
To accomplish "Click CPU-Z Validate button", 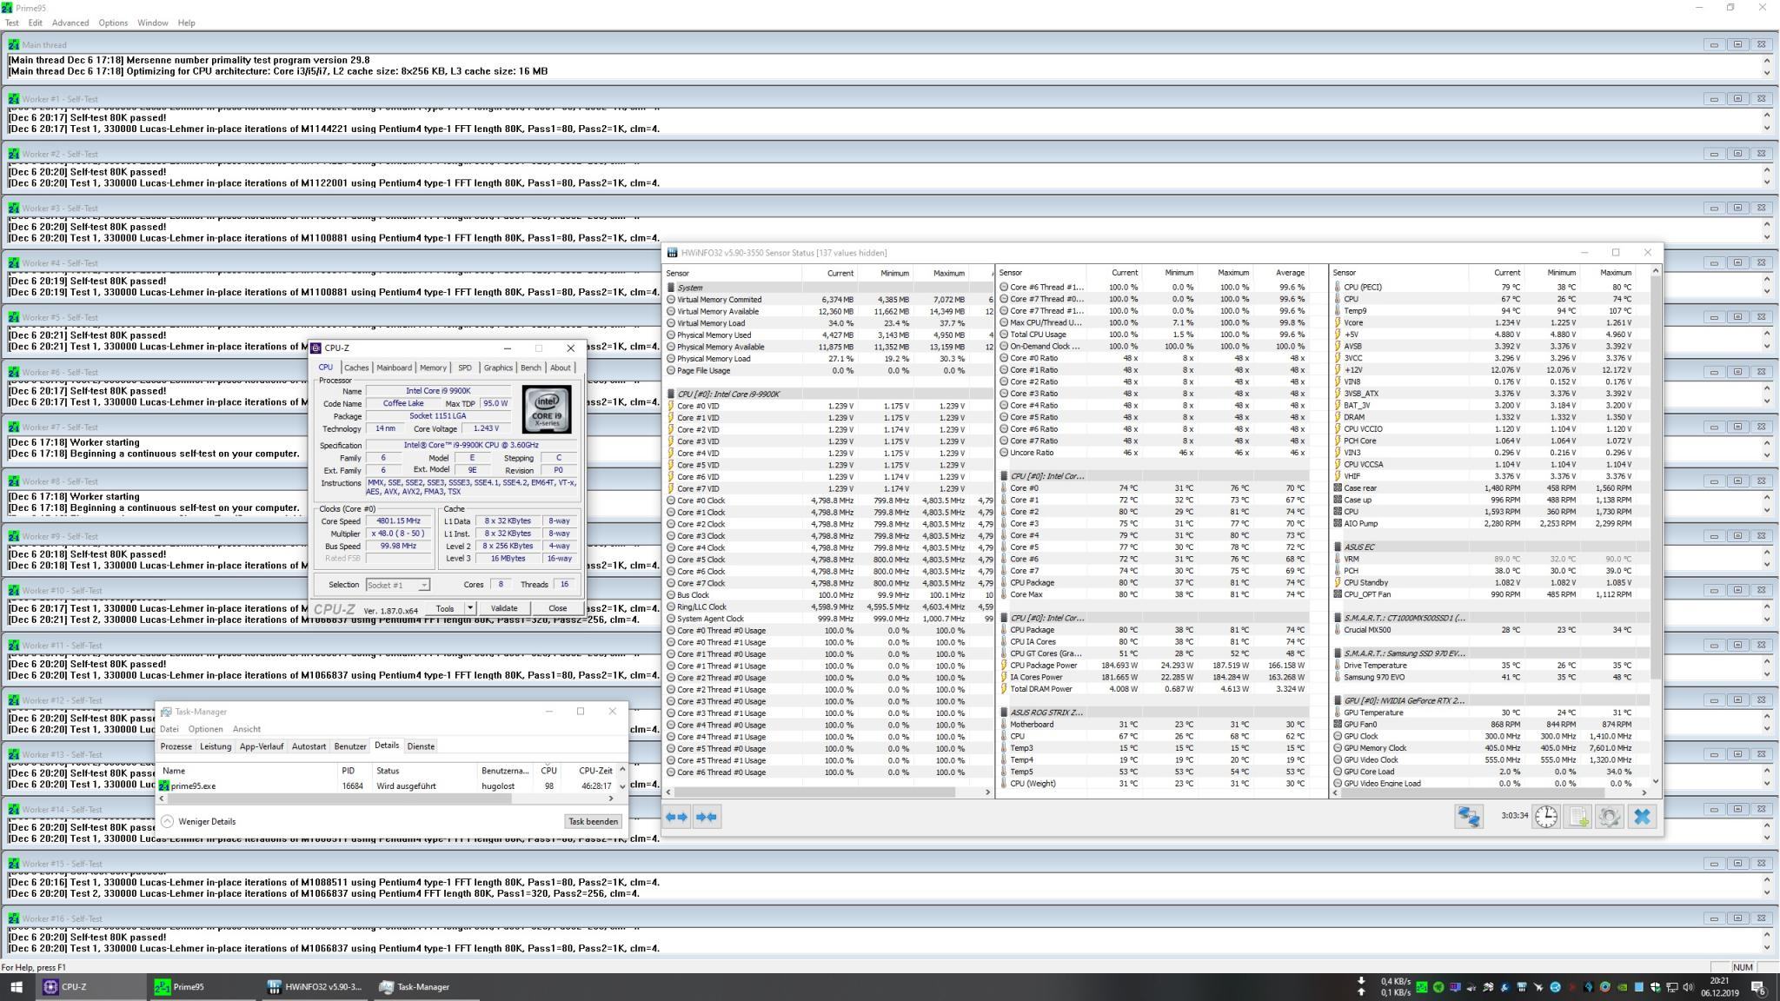I will pos(504,608).
